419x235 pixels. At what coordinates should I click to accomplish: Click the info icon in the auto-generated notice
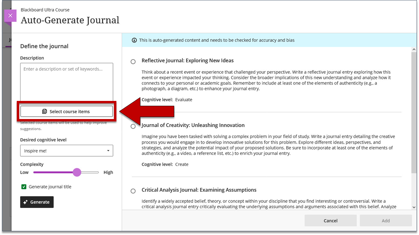[134, 40]
